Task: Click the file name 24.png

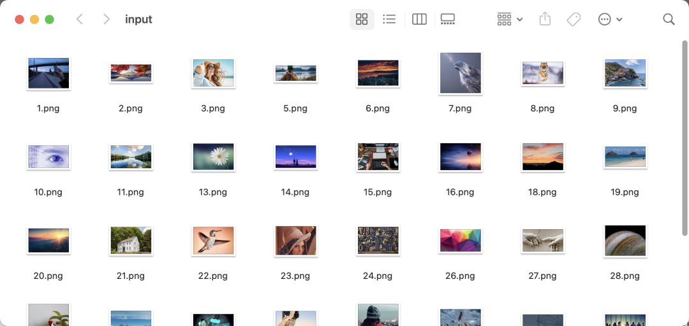Action: [x=378, y=276]
